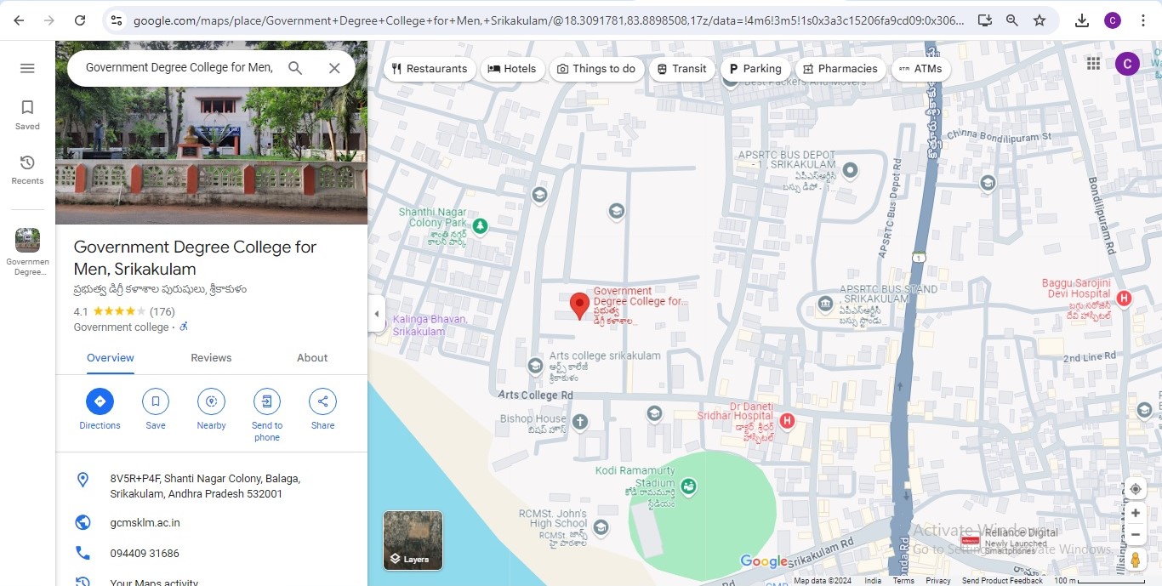This screenshot has width=1162, height=586.
Task: Open website gcmsklm.ac.in
Action: click(145, 523)
